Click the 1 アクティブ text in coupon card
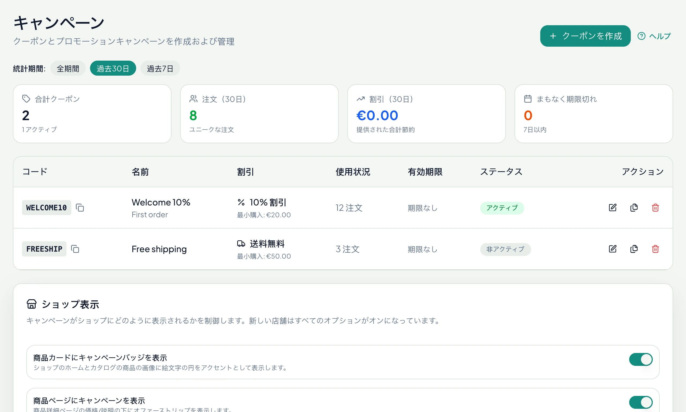Screen dimensions: 686x412 (x=39, y=130)
